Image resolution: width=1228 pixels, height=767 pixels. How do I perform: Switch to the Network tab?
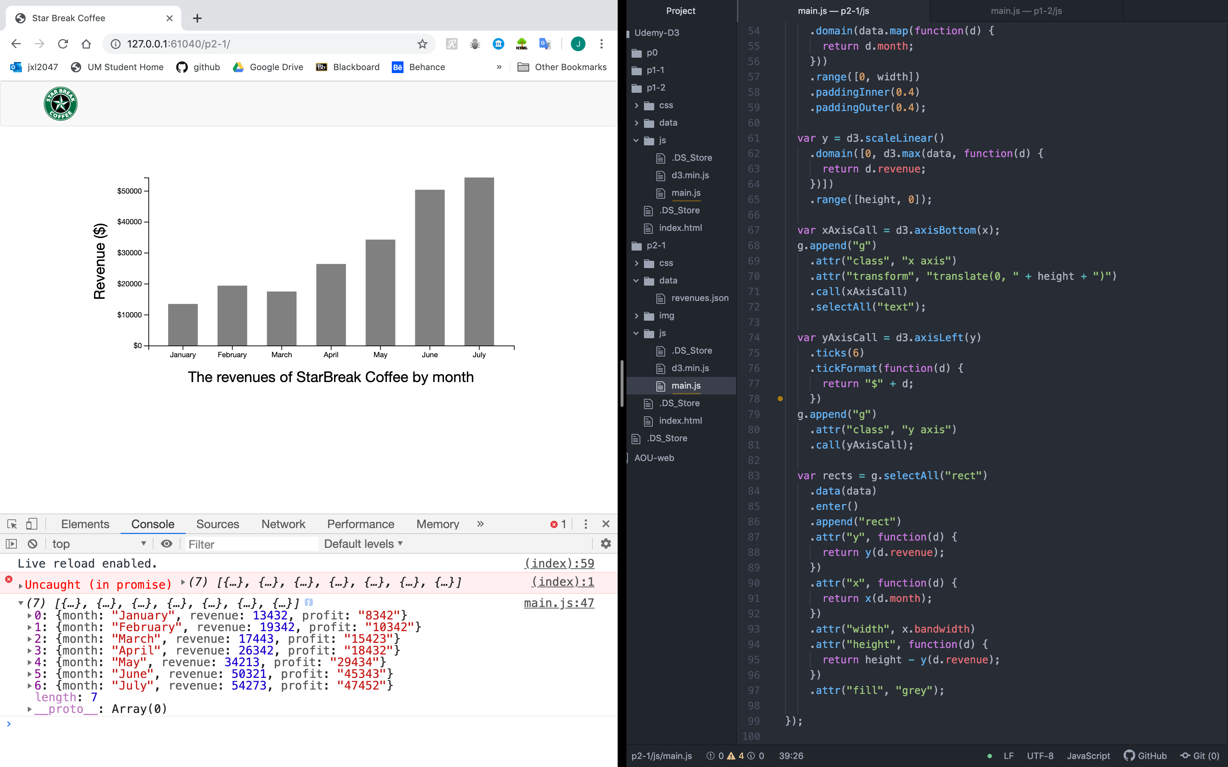pos(283,524)
